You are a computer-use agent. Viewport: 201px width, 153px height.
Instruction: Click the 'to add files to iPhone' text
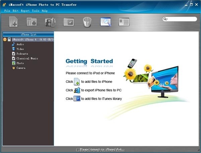pyautogui.click(x=97, y=82)
